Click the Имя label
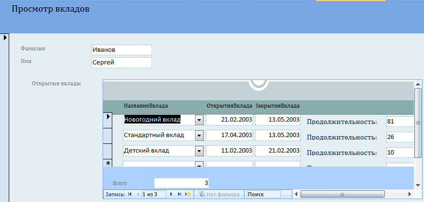The image size is (424, 202). pyautogui.click(x=26, y=61)
